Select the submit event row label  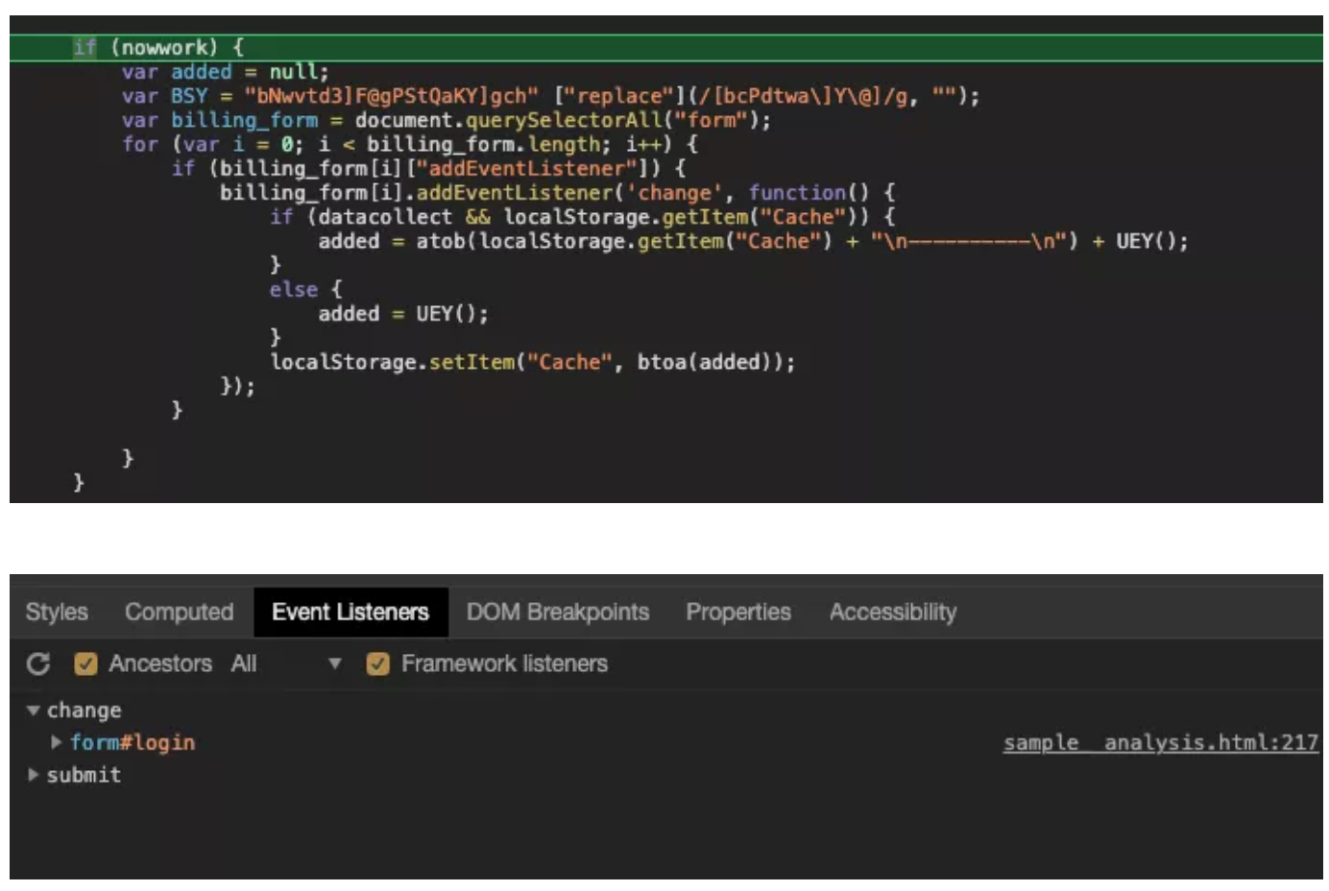pos(85,775)
